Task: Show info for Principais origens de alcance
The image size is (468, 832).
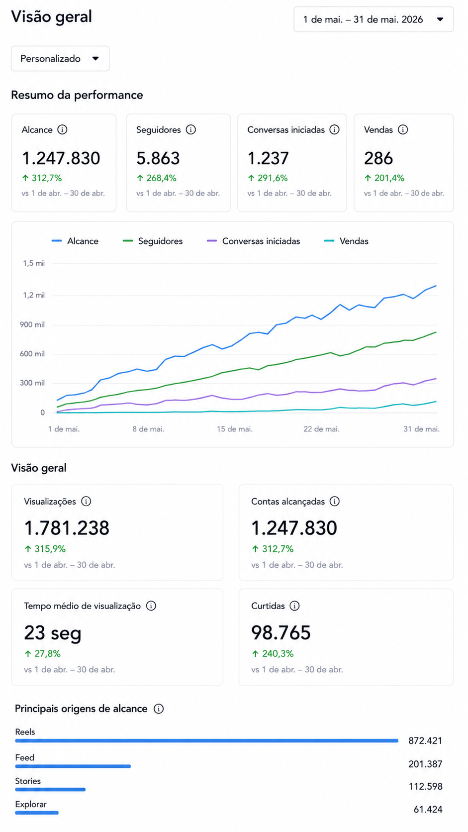Action: coord(159,709)
